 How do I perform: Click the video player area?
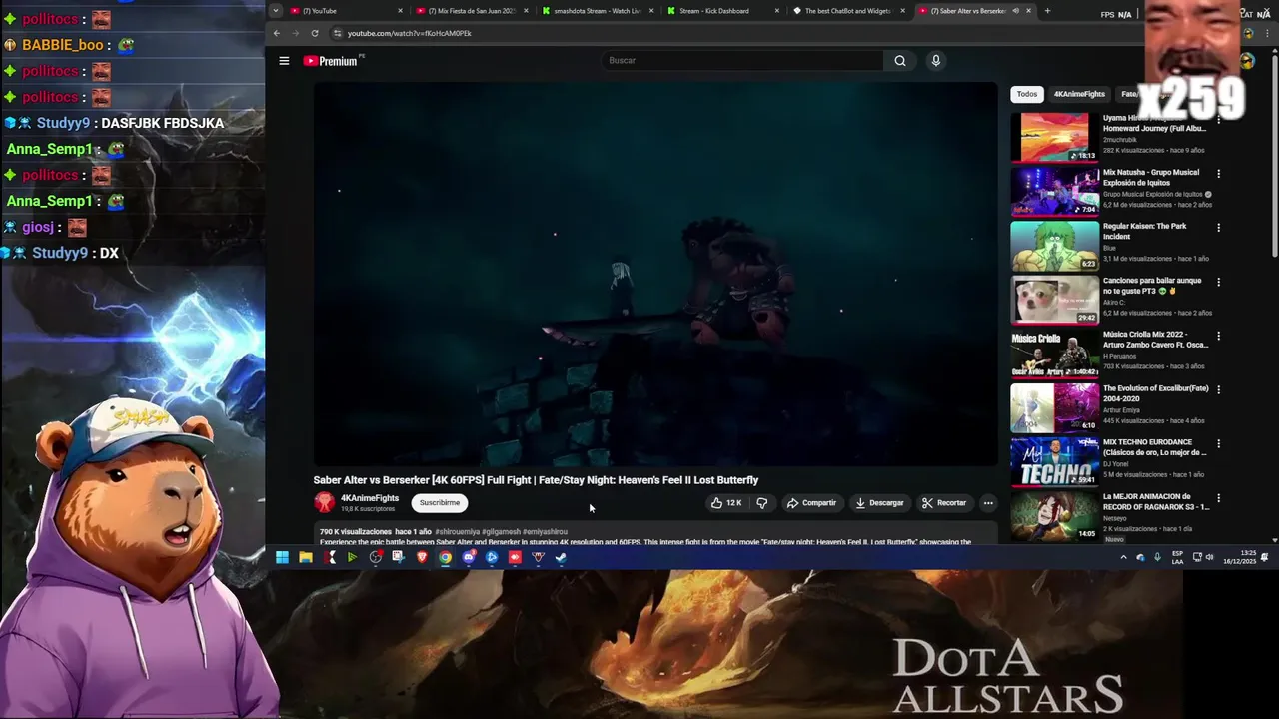coord(655,275)
